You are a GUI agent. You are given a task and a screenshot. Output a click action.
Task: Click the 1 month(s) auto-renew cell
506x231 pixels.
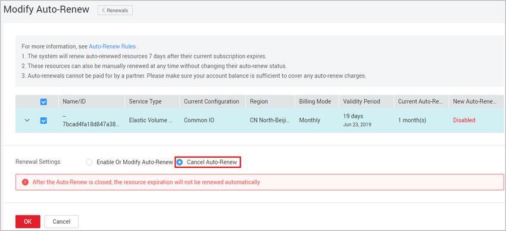pos(412,120)
